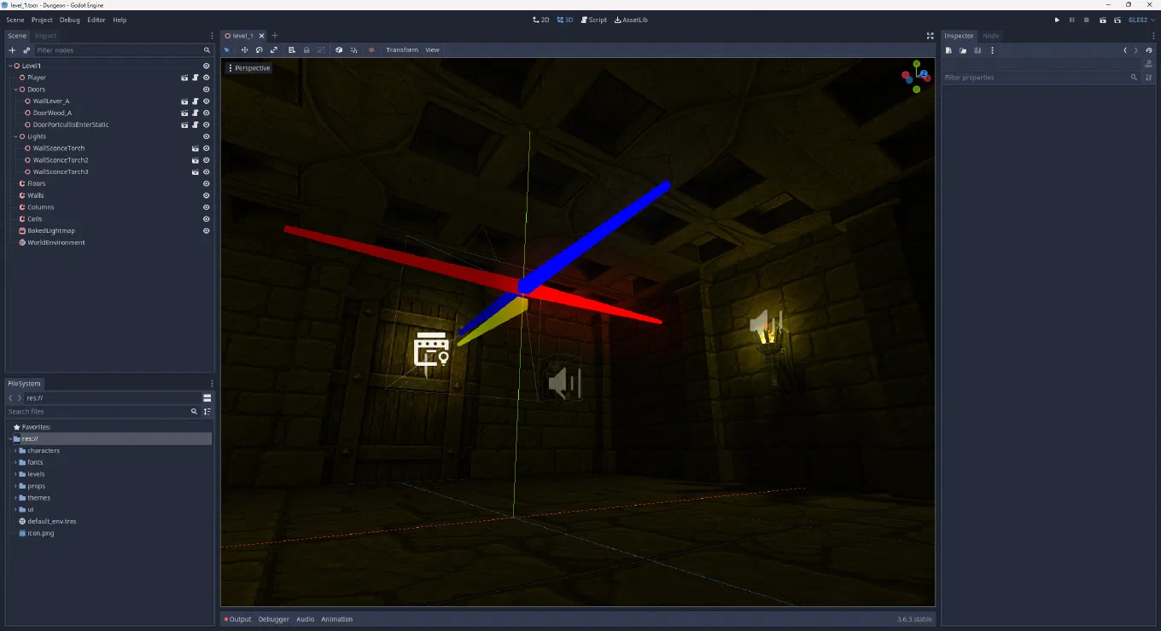Image resolution: width=1161 pixels, height=631 pixels.
Task: Instance a child scene with link icon
Action: point(26,50)
